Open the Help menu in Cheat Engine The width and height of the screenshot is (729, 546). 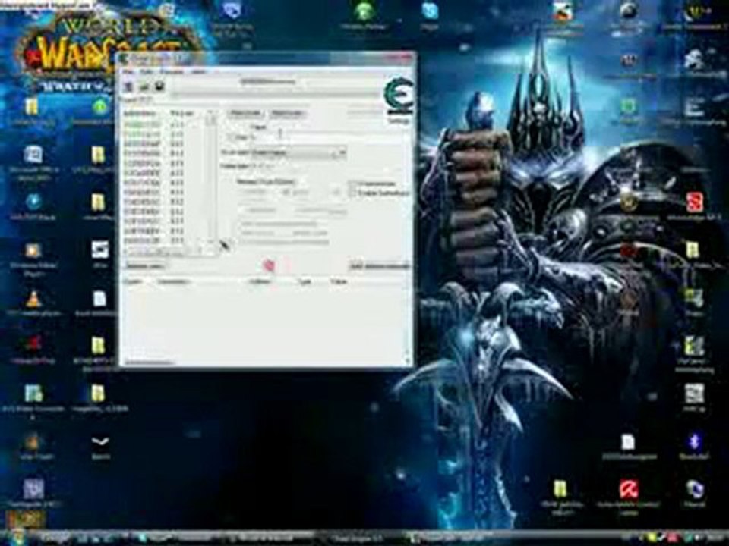[x=198, y=72]
